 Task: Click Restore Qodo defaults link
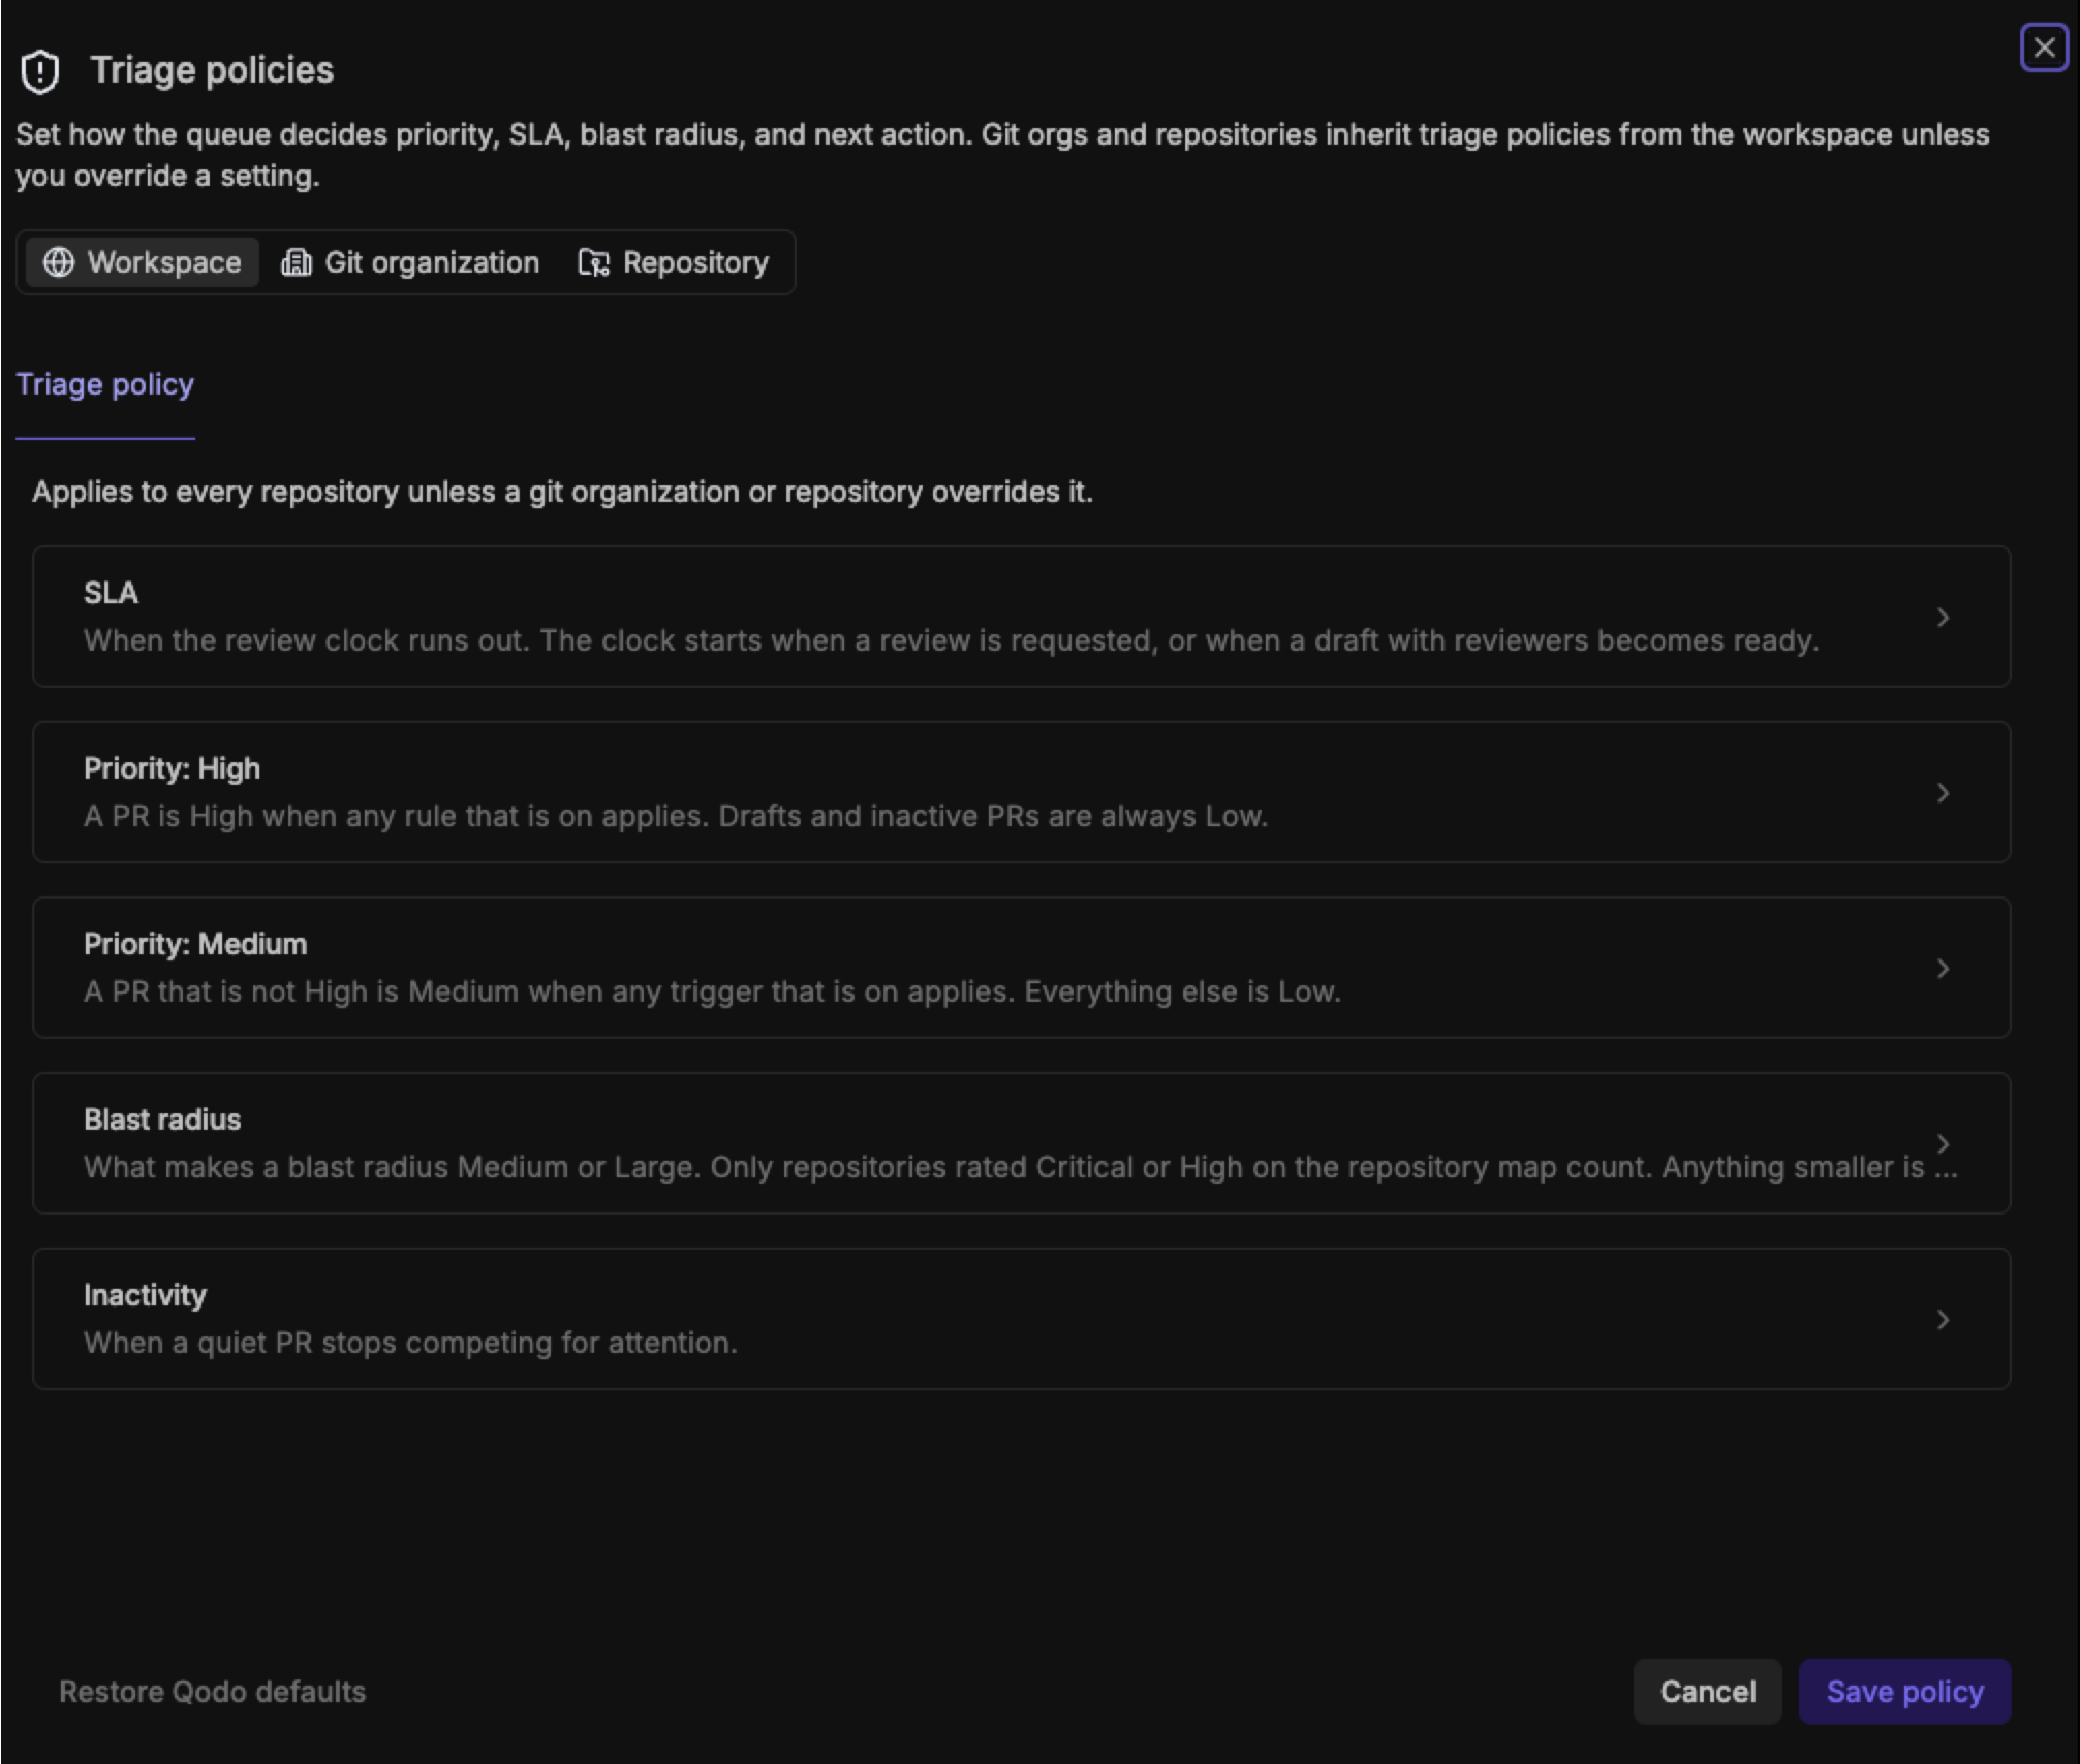212,1691
